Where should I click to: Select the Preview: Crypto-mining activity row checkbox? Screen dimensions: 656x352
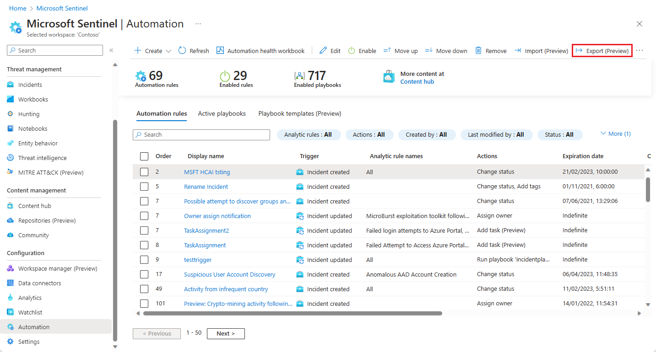click(x=144, y=304)
